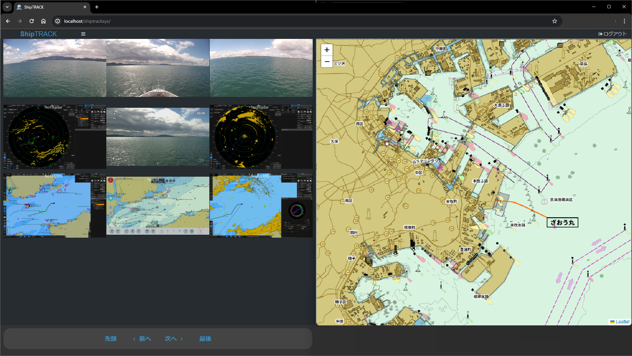
Task: Select the ざおう丸 ship label on map
Action: click(x=562, y=222)
